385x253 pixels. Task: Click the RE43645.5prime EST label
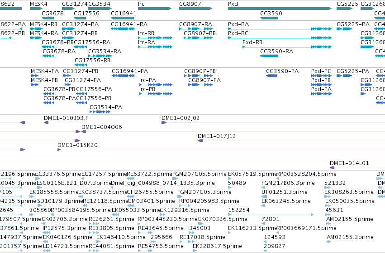(161, 228)
